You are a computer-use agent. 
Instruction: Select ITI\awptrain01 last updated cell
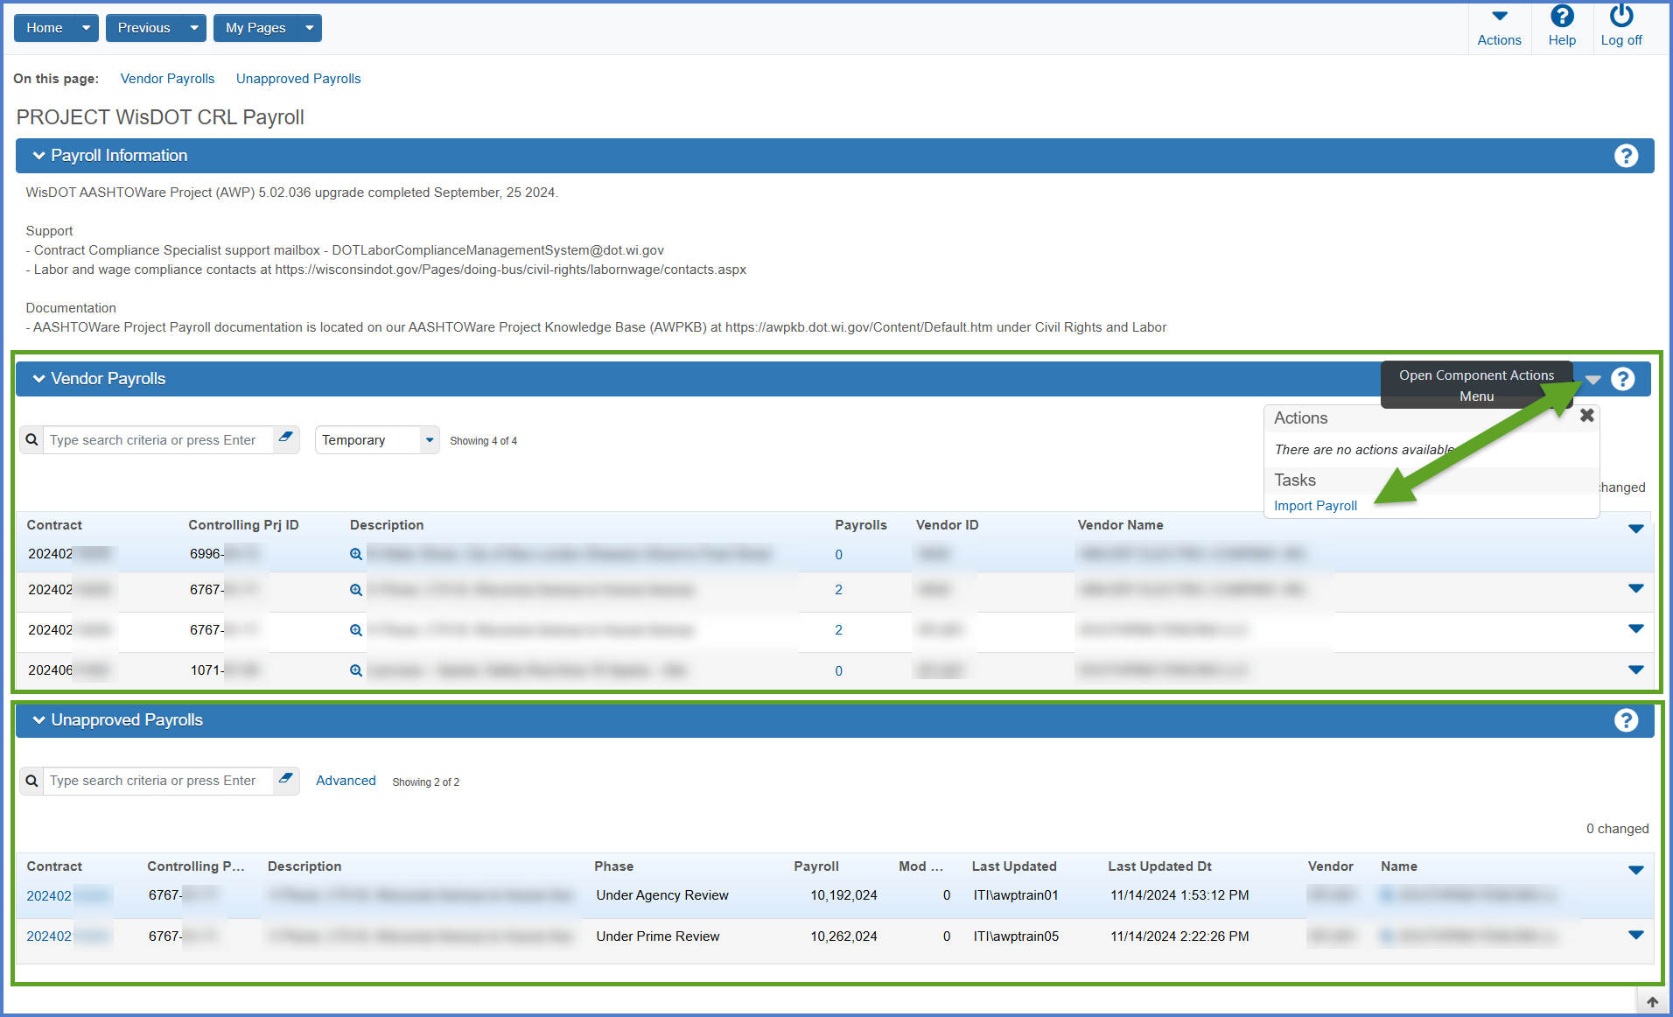pyautogui.click(x=1016, y=895)
